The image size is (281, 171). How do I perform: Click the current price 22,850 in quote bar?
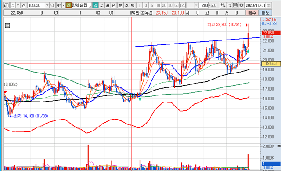[x=17, y=13]
